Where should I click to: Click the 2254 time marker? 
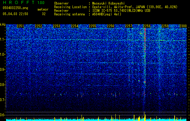[75, 26]
